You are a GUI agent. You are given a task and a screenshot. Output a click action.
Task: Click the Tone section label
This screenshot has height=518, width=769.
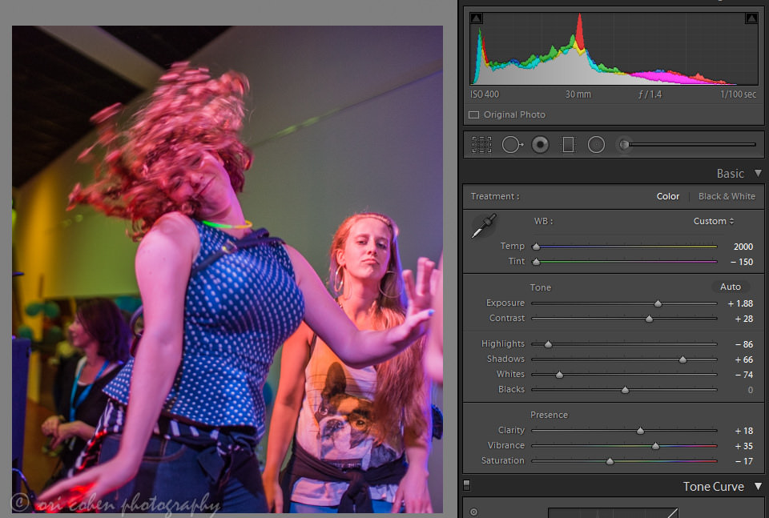tap(540, 287)
